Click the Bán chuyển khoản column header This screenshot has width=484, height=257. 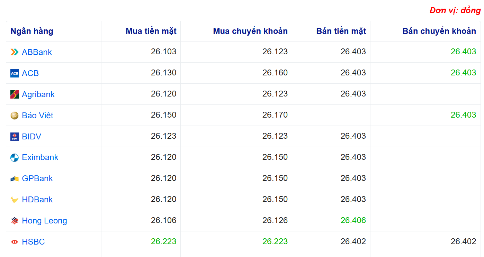[x=439, y=31]
